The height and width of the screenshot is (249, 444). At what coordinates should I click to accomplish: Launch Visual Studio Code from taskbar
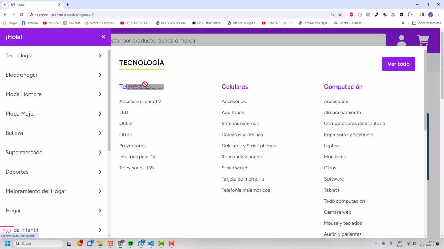(151, 243)
